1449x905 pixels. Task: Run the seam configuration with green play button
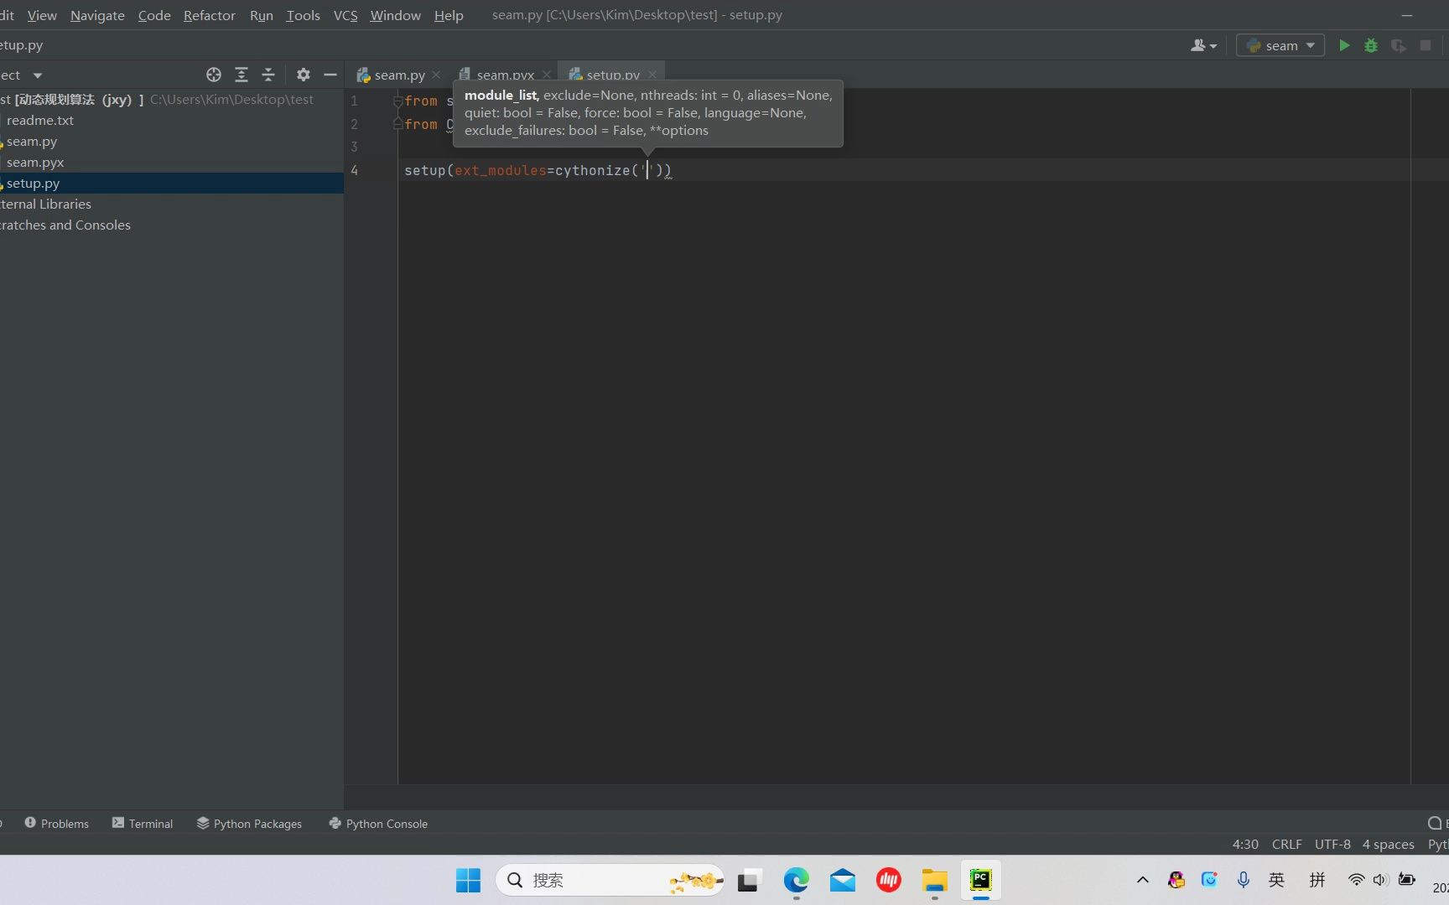1344,45
